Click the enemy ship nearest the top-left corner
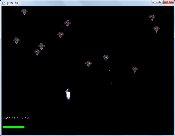175x136 pixels. click(x=24, y=12)
